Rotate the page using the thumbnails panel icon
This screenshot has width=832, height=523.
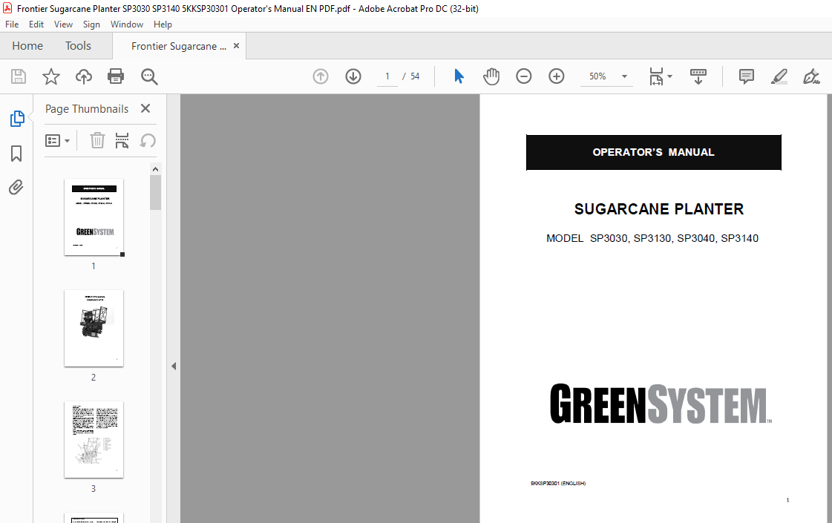[x=148, y=140]
